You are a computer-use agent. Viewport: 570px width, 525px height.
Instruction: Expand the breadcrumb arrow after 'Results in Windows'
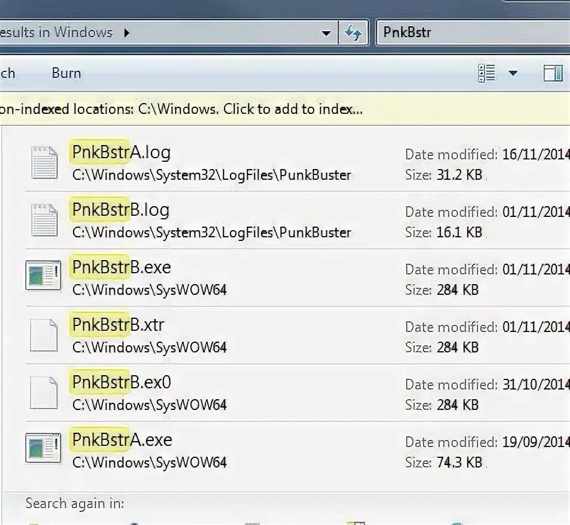pyautogui.click(x=126, y=33)
